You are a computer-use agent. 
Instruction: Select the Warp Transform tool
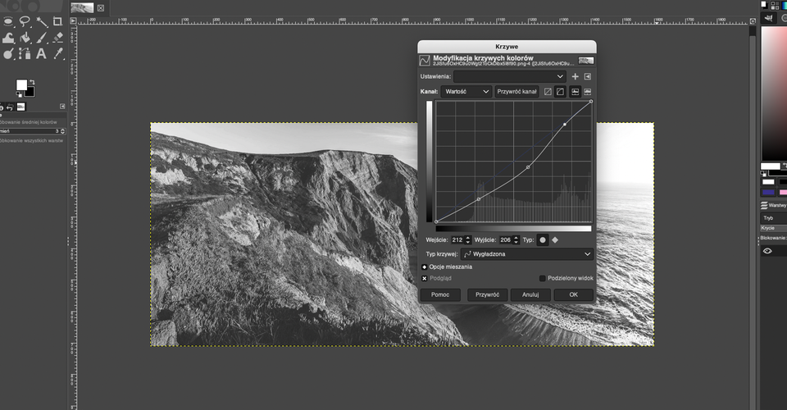[x=8, y=38]
